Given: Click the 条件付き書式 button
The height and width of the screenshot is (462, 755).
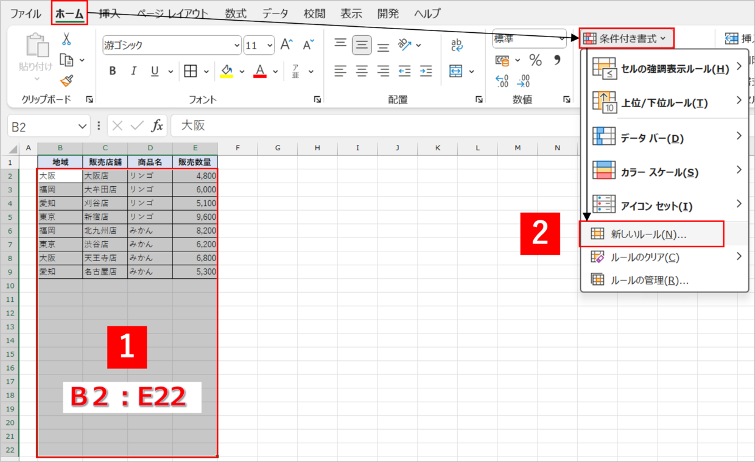Looking at the screenshot, I should (x=627, y=38).
